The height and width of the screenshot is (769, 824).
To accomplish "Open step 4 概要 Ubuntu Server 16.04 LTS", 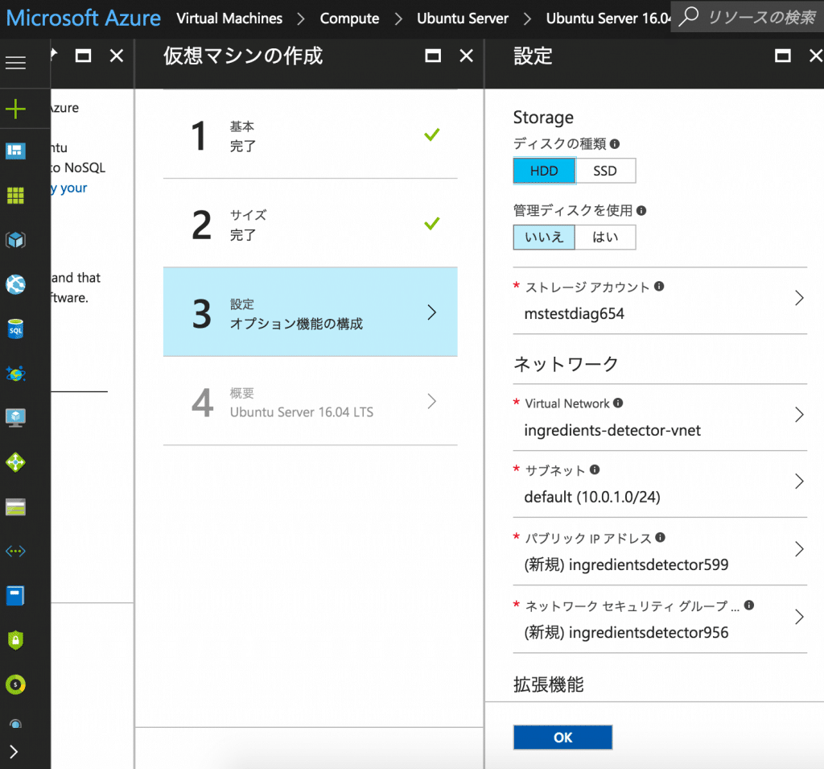I will (x=310, y=401).
